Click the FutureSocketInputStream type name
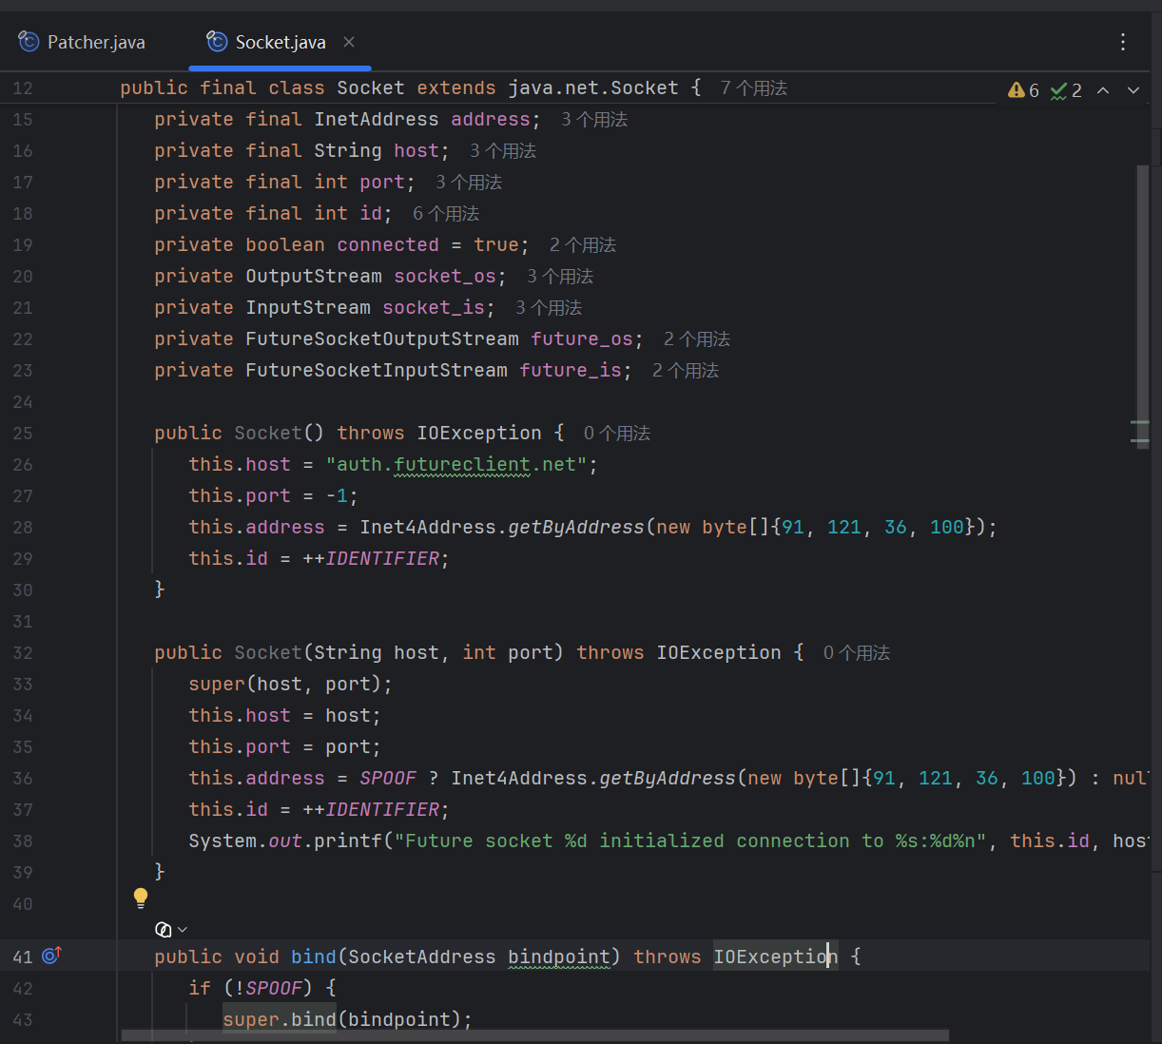This screenshot has width=1162, height=1044. [377, 371]
